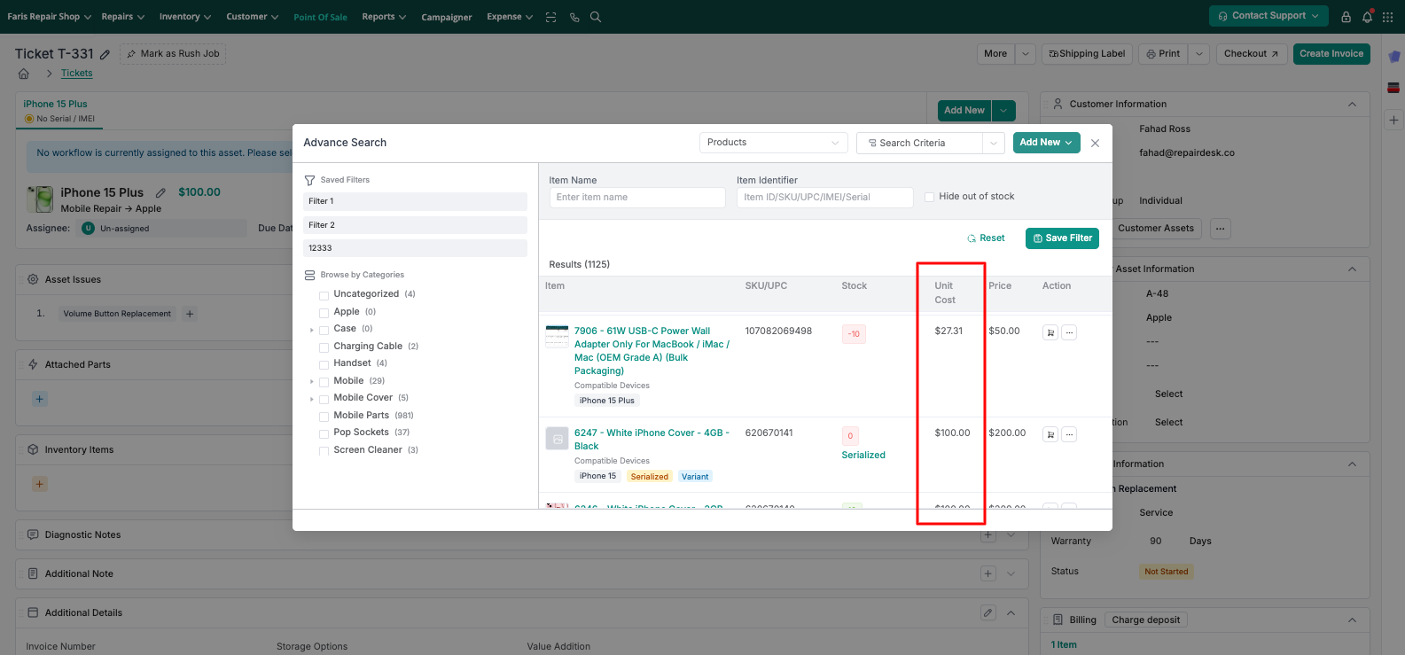Click the notification bell icon
This screenshot has height=655, width=1405.
coord(1367,17)
